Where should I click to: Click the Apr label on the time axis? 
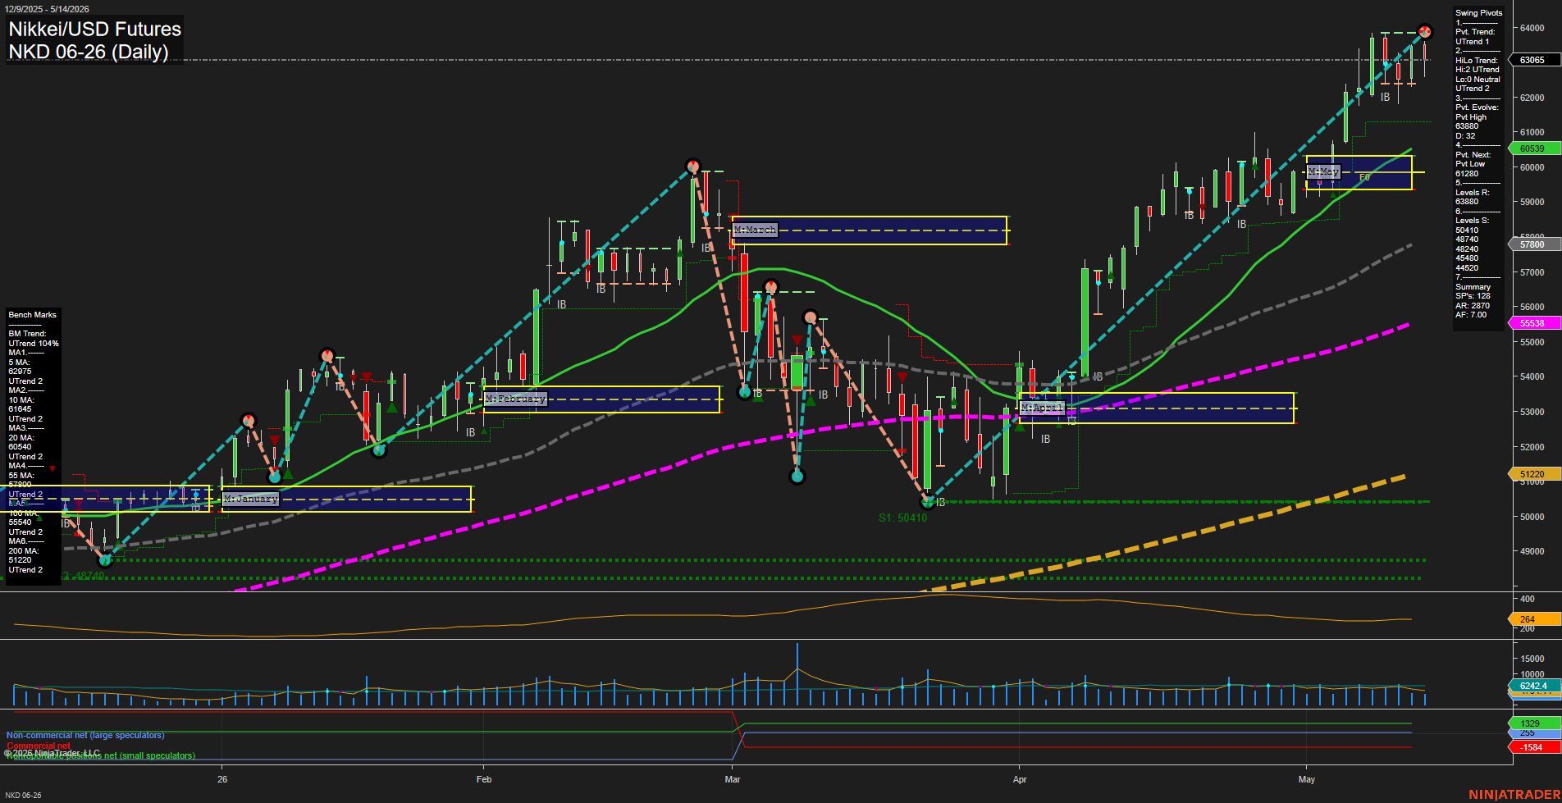[x=1020, y=779]
